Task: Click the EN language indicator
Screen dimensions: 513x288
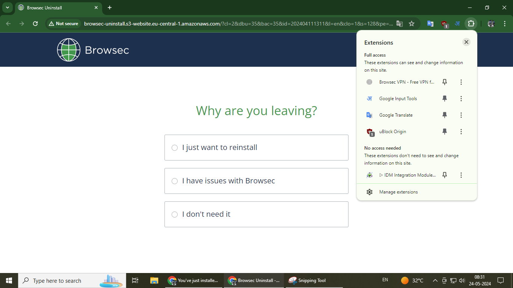Action: [x=385, y=280]
